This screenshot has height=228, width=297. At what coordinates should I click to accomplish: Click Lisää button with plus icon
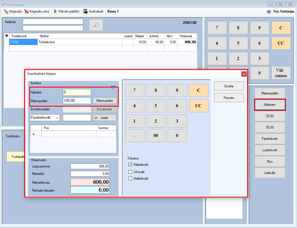coord(105,118)
